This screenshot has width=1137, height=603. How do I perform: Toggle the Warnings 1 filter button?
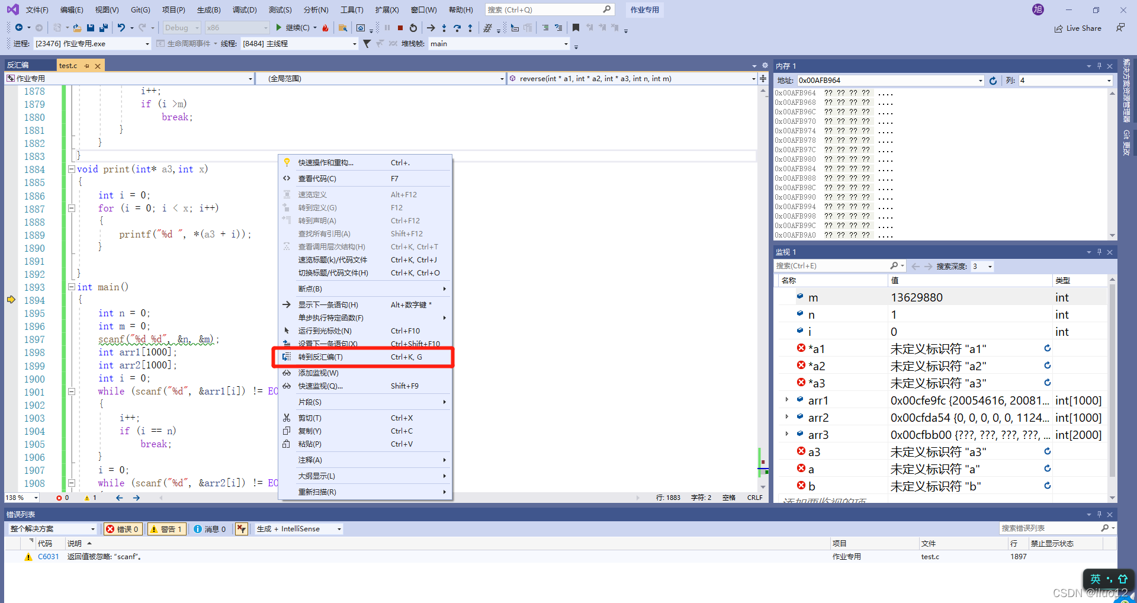(x=166, y=529)
